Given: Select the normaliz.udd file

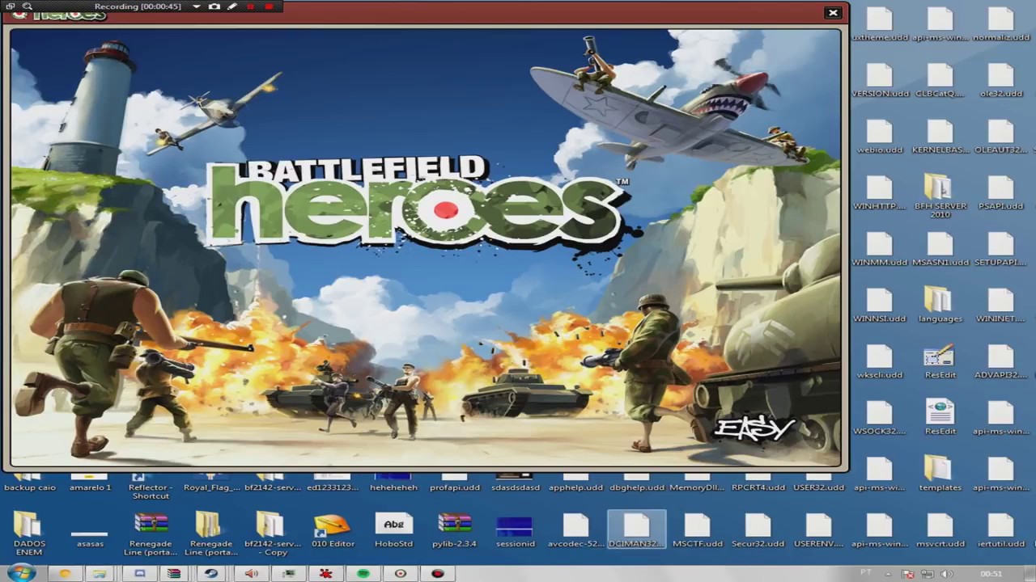Looking at the screenshot, I should click(x=1000, y=25).
